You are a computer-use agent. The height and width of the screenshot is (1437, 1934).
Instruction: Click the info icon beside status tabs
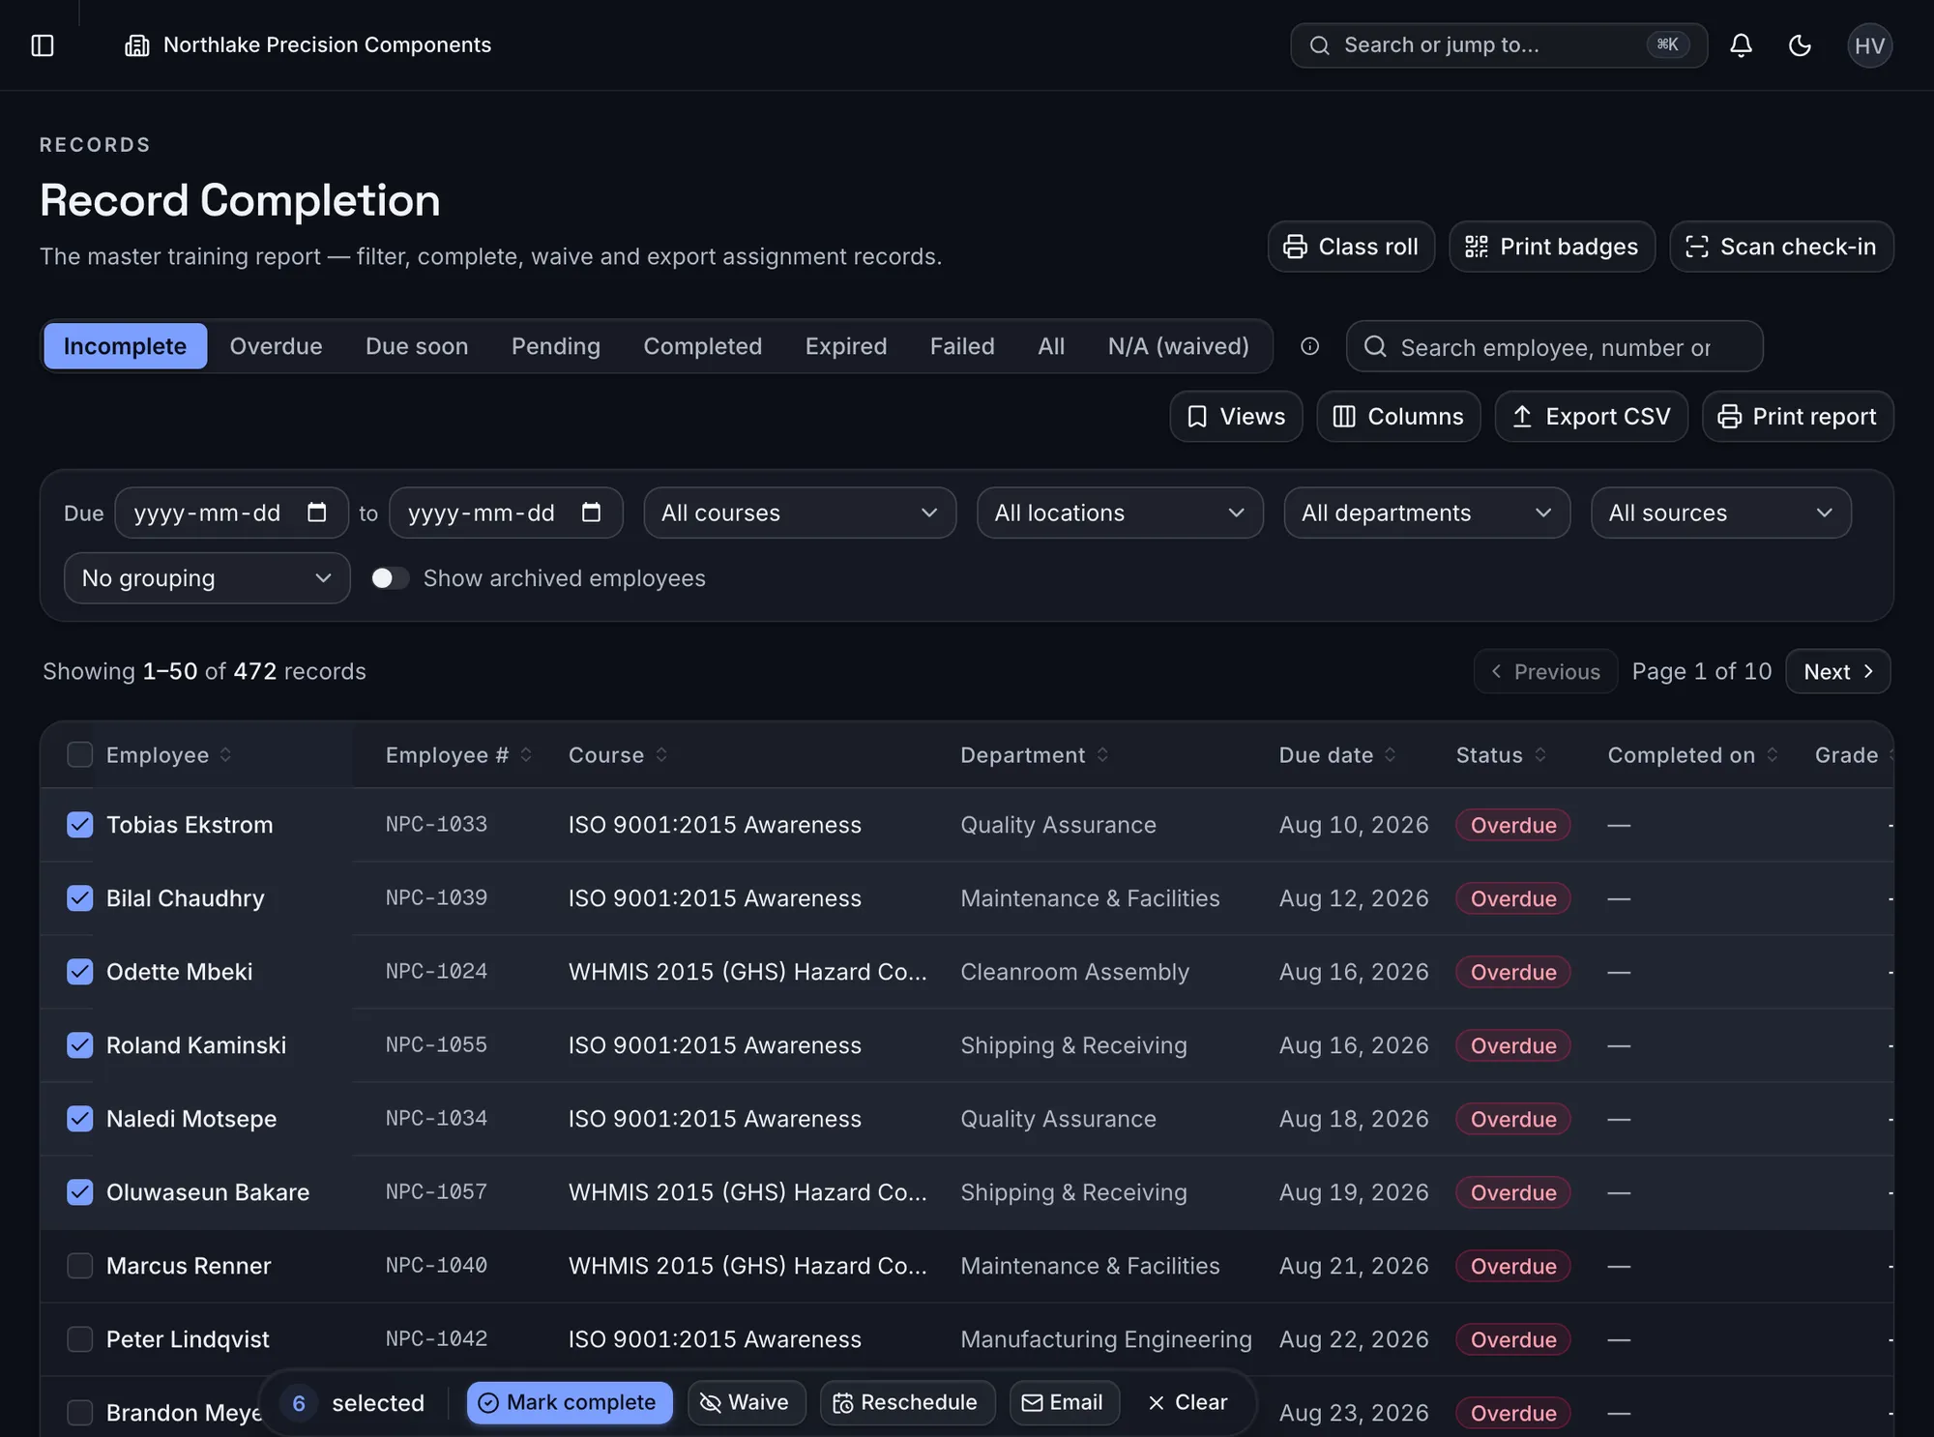tap(1309, 346)
